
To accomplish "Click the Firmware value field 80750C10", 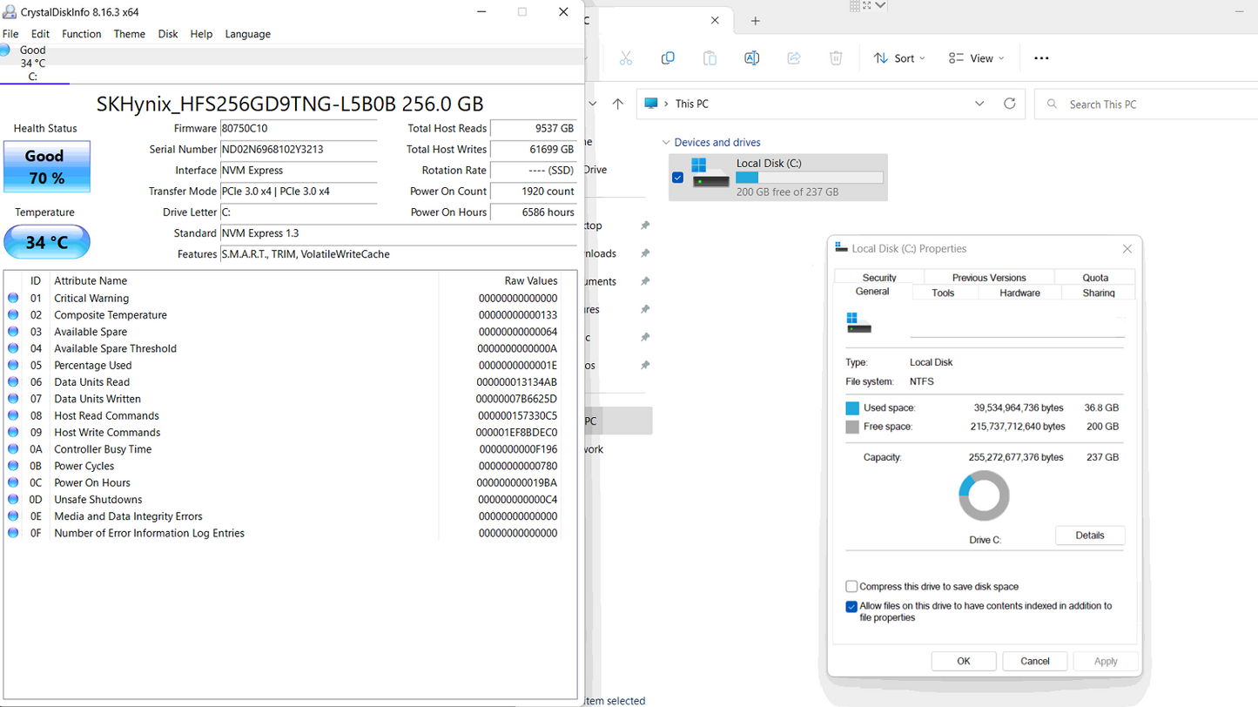I will tap(299, 128).
